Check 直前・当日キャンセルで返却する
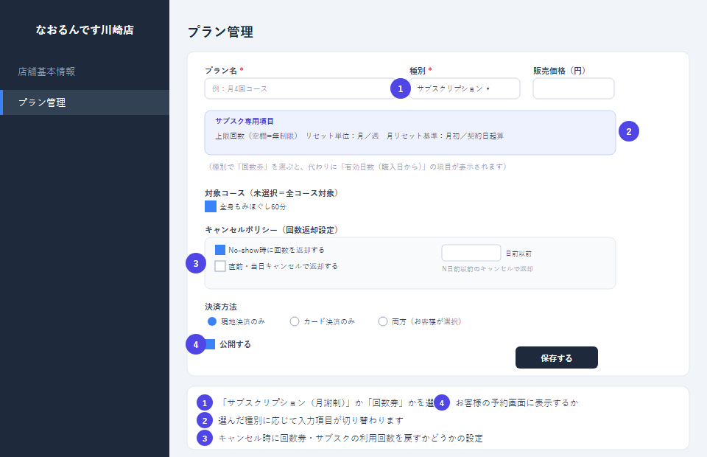The width and height of the screenshot is (707, 457). click(x=220, y=266)
